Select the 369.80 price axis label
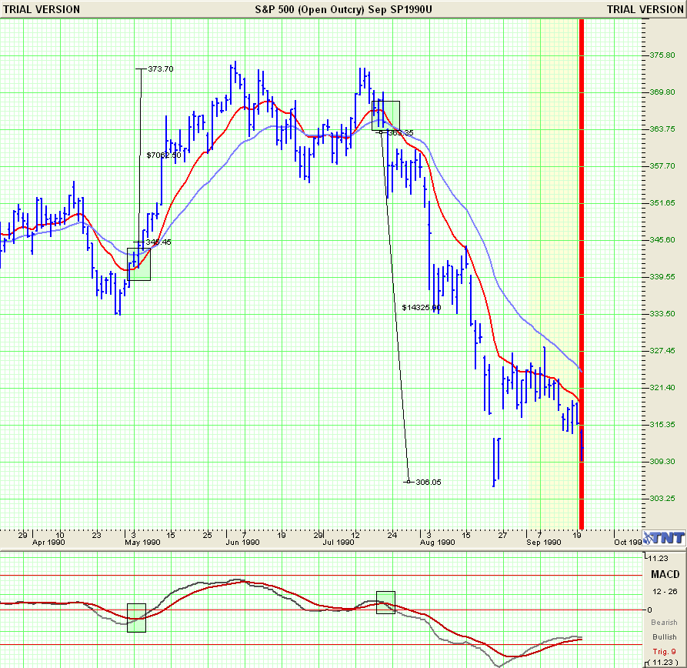687x668 pixels. [662, 92]
